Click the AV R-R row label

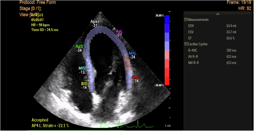193,57
